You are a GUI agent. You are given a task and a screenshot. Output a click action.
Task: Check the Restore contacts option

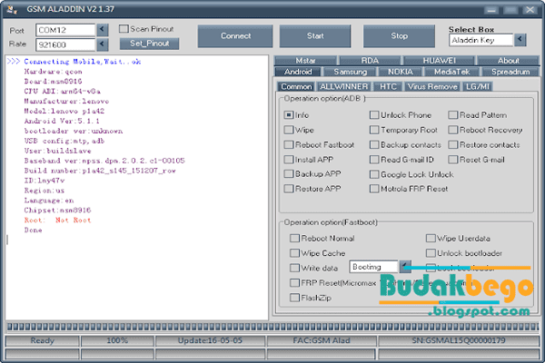coord(452,144)
